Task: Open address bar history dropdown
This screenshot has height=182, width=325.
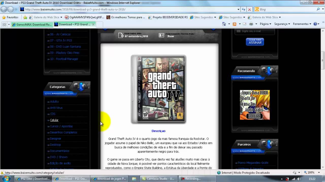Action: [x=238, y=9]
